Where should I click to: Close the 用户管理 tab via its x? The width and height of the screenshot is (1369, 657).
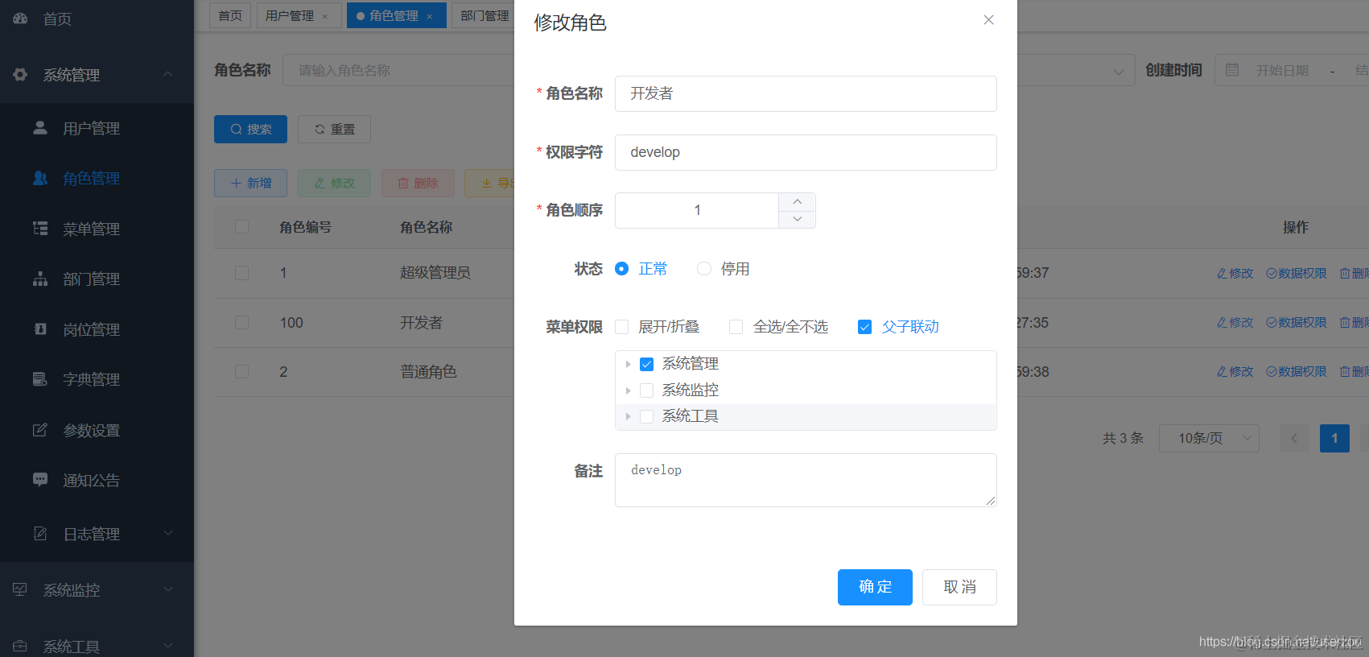pyautogui.click(x=325, y=16)
